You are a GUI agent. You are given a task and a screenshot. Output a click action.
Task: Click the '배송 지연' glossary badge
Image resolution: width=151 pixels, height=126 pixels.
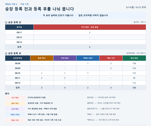pos(15,120)
